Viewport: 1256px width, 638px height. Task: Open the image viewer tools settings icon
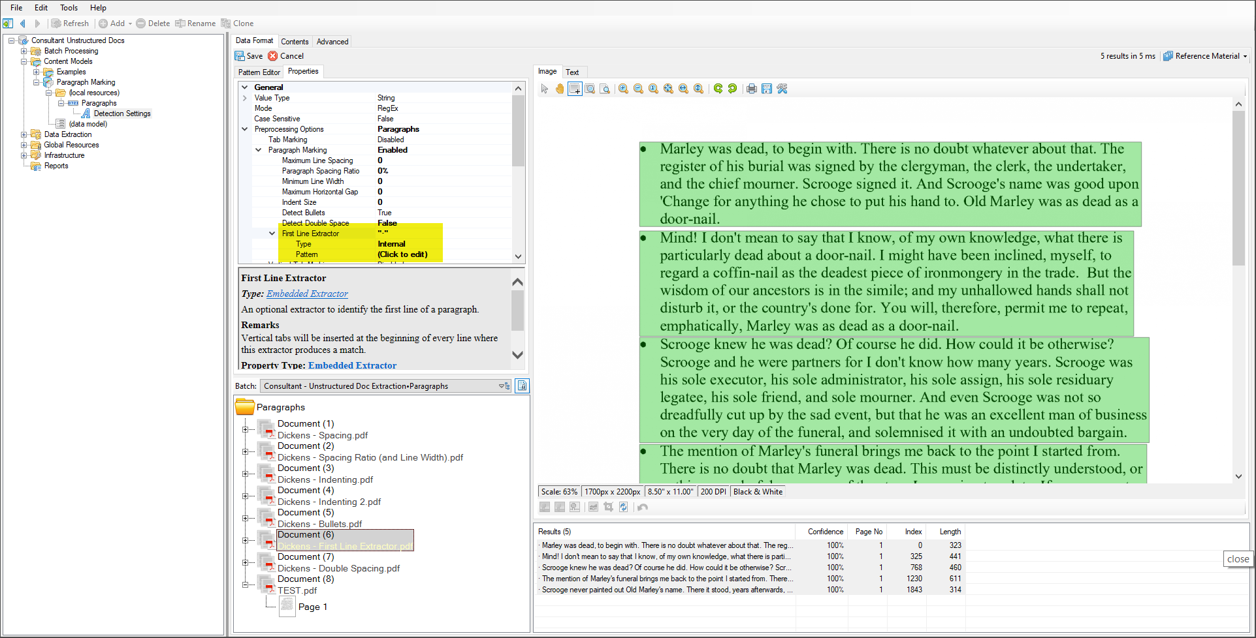(782, 89)
